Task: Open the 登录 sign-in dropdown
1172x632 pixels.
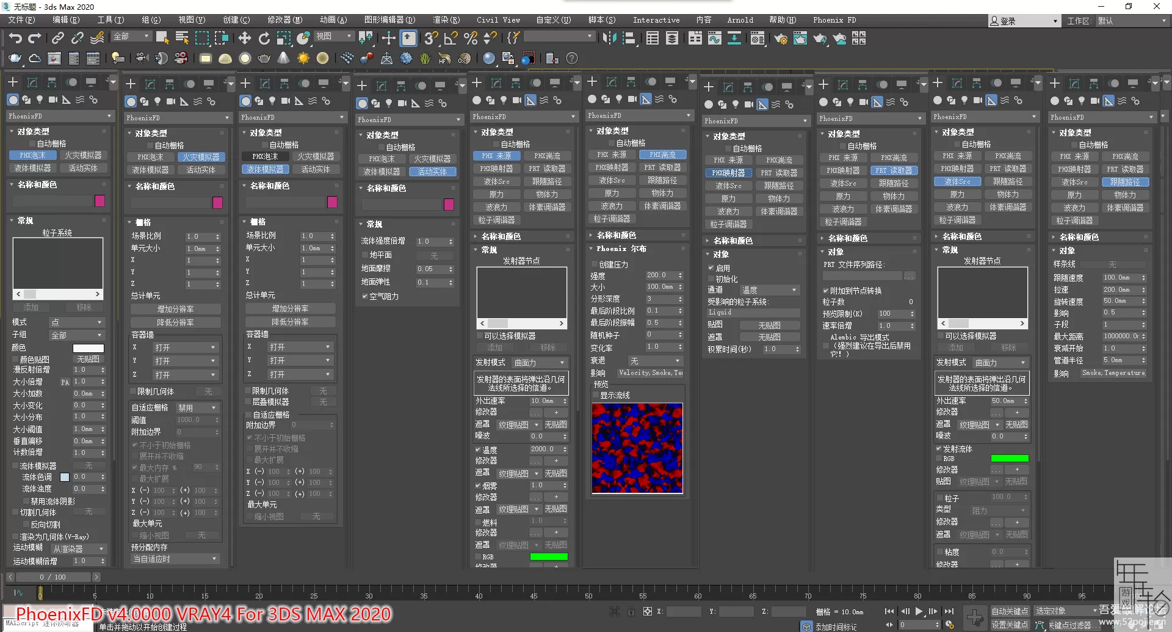Action: coord(1024,21)
